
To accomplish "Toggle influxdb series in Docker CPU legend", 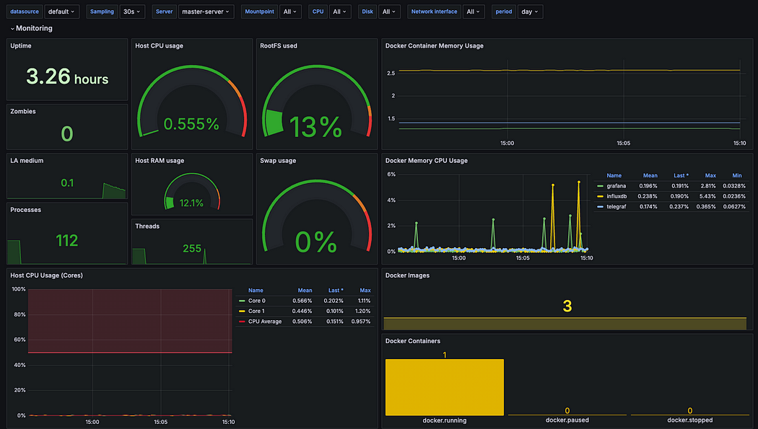I will [x=617, y=196].
